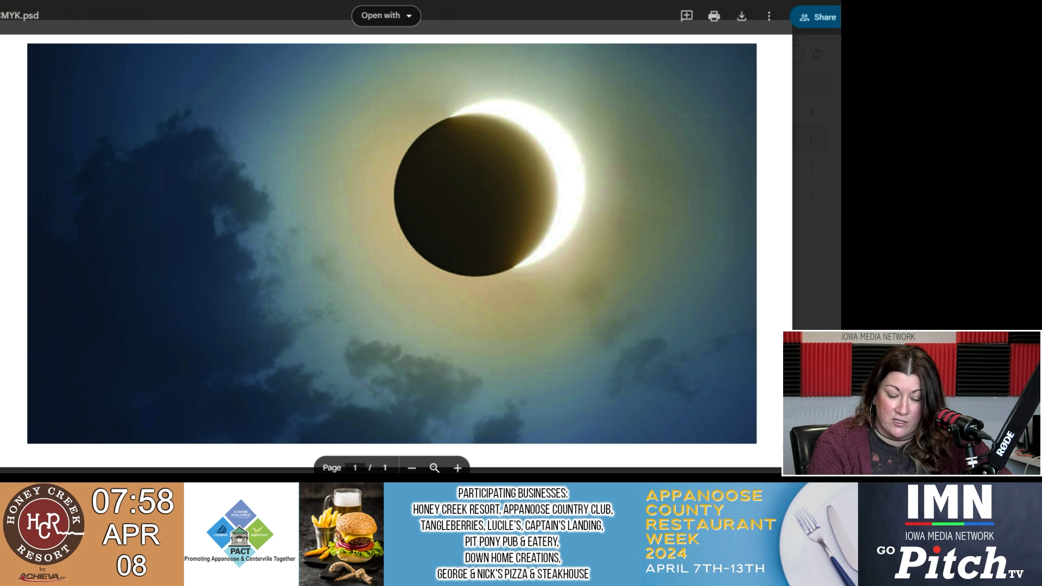The width and height of the screenshot is (1042, 586).
Task: Open second file row three-dot menu
Action: click(x=811, y=139)
